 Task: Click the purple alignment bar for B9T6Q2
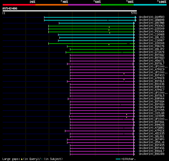coord(102,55)
